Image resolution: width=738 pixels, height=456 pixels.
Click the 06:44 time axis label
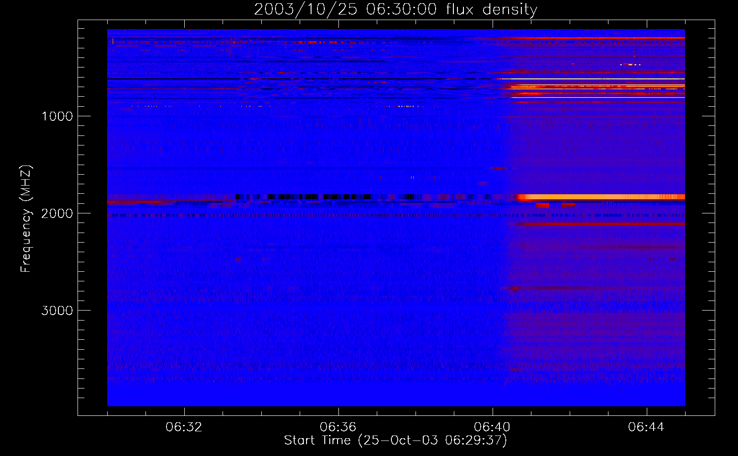(x=646, y=427)
